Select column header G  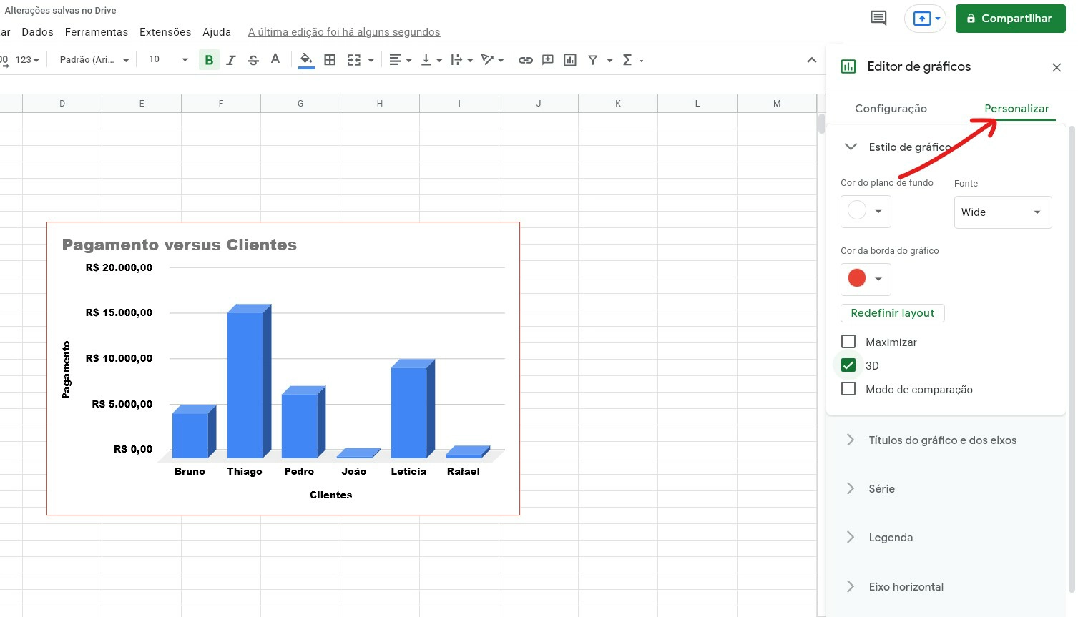coord(300,104)
